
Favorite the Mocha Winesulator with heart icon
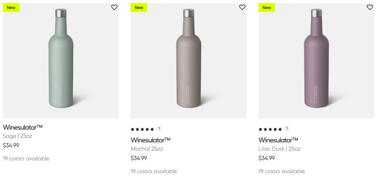point(242,7)
